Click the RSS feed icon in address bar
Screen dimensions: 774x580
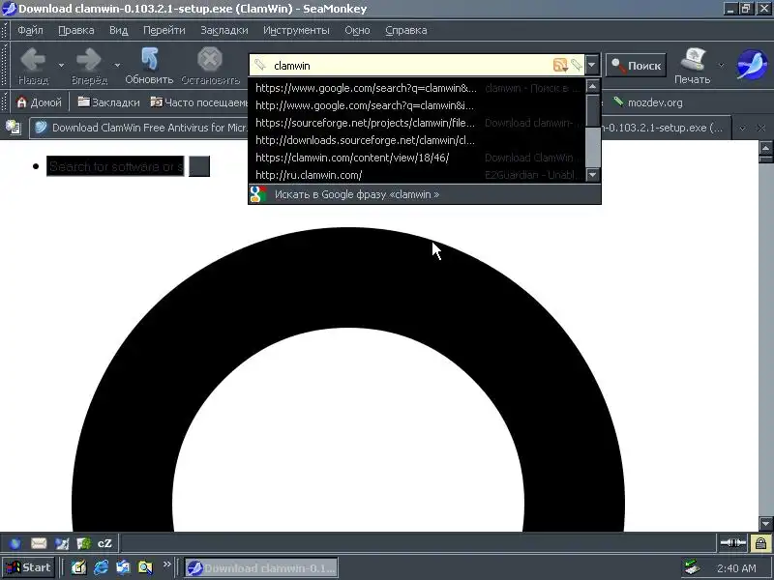click(560, 65)
